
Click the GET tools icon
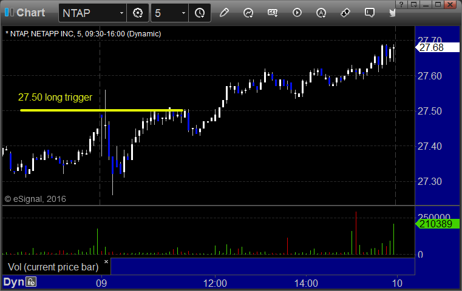click(x=273, y=13)
